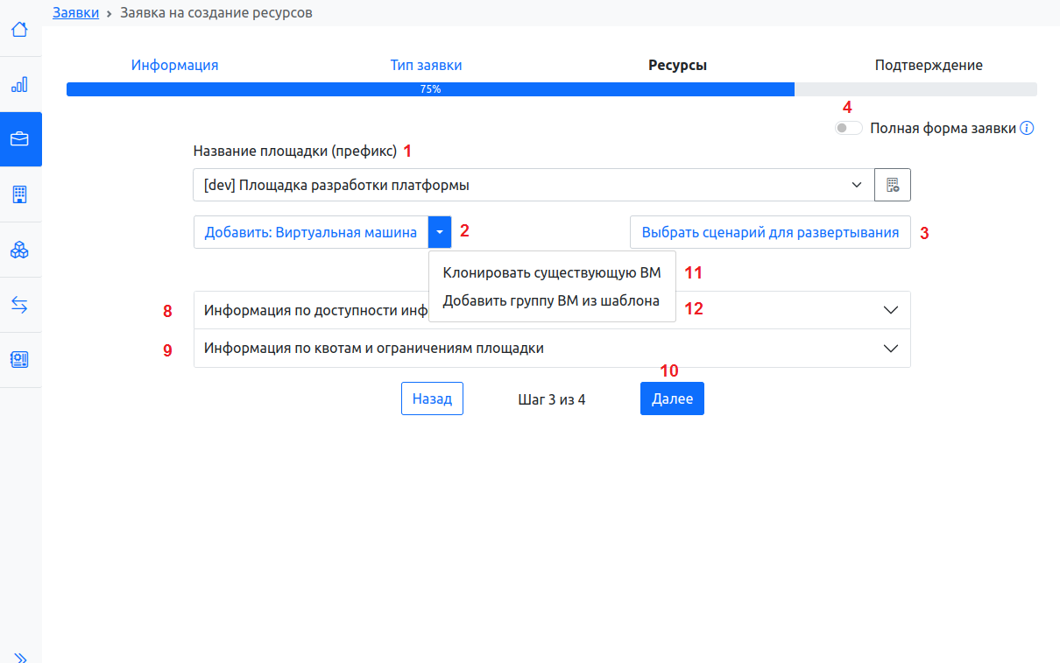Toggle the blue arrow beside Добавить button
Viewport: 1060px width, 663px height.
(440, 232)
